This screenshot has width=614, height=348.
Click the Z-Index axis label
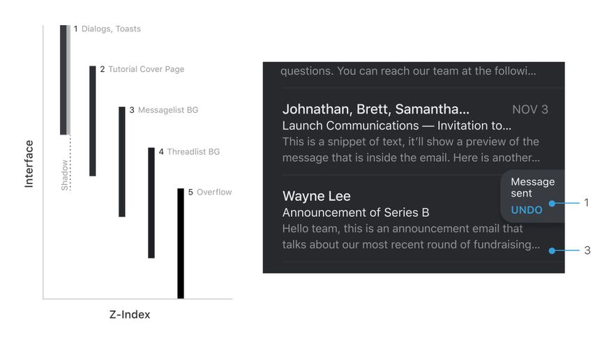pyautogui.click(x=130, y=315)
